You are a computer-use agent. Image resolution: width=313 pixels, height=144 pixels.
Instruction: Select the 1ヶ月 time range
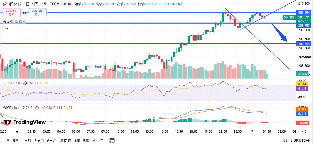(26, 140)
